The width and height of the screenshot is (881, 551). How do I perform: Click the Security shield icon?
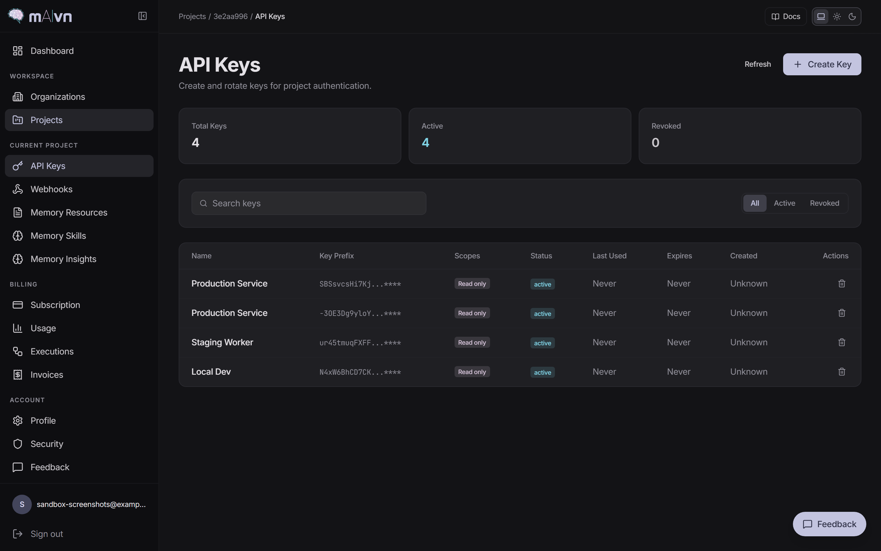17,444
